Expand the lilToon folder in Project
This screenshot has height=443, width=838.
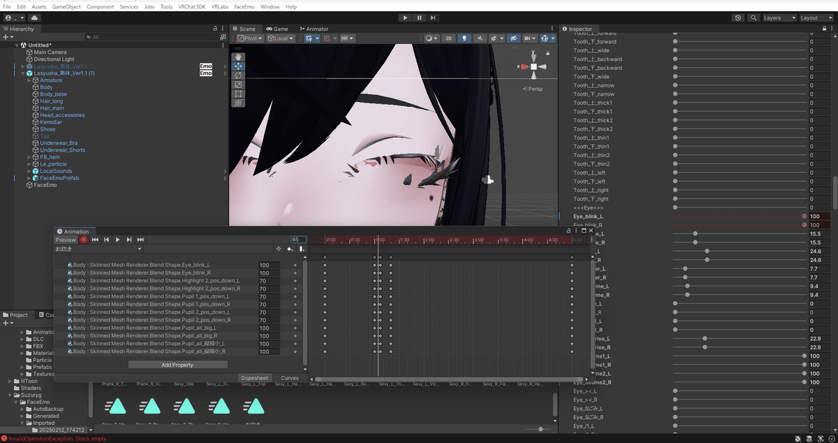pyautogui.click(x=10, y=381)
